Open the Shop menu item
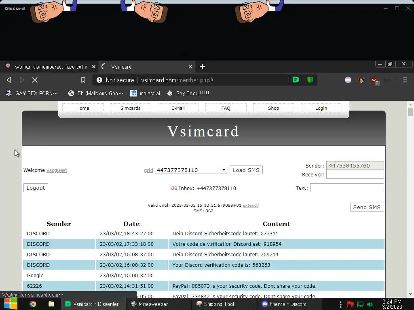Viewport: 414px width, 310px height. (x=274, y=108)
